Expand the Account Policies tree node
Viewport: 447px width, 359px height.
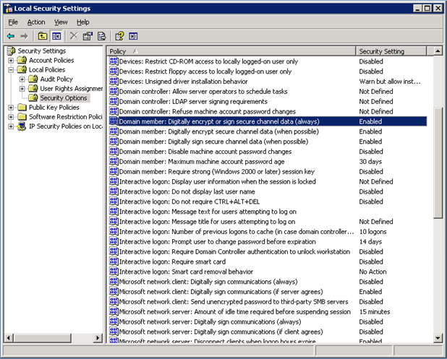11,61
